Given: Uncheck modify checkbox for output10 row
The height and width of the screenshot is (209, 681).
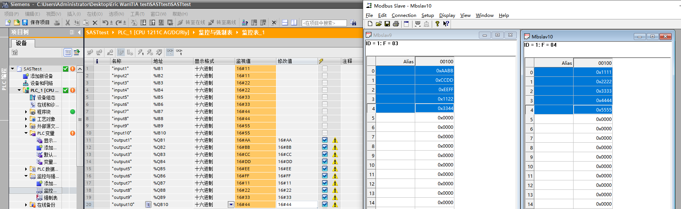Looking at the screenshot, I should (x=325, y=204).
